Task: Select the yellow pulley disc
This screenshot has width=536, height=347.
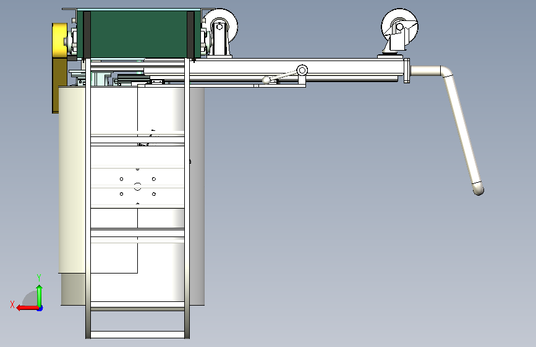Action: coord(60,40)
